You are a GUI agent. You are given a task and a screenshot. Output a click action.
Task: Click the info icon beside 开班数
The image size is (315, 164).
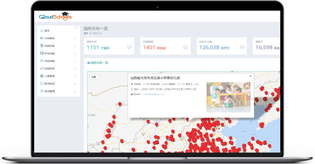(132, 84)
